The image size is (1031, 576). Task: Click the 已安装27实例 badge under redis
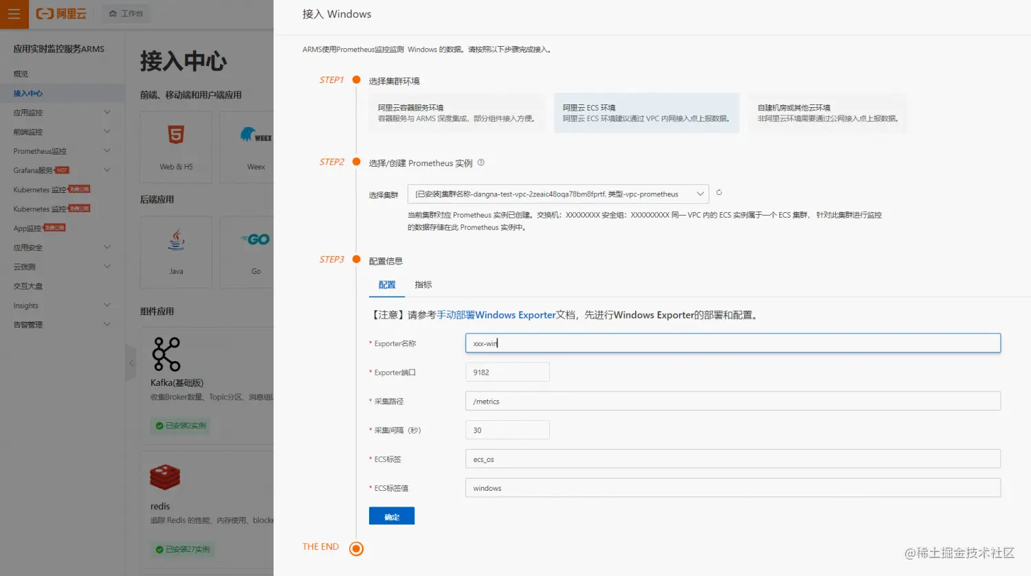[184, 549]
